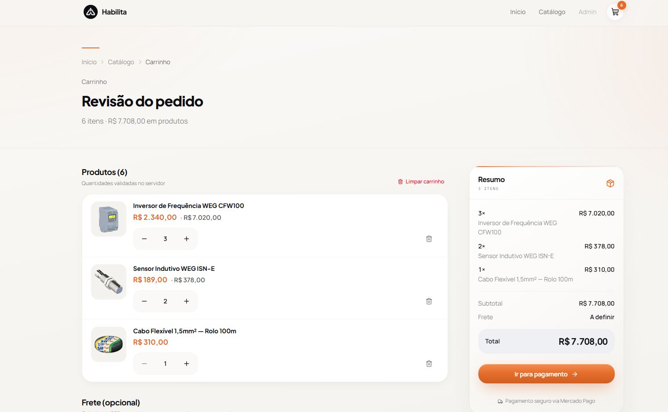Click the Habilita brand name
The height and width of the screenshot is (412, 668).
point(114,12)
